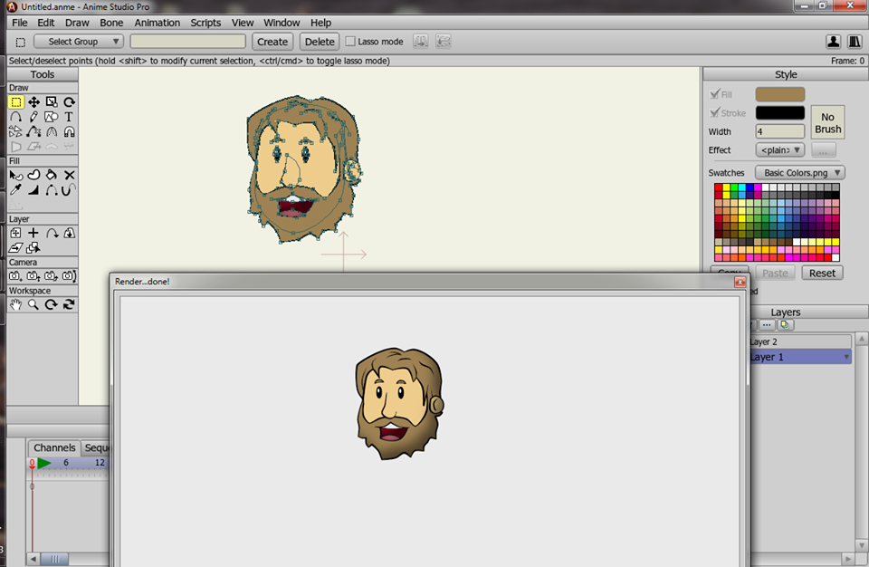Select the Paint Bucket fill tool

[x=52, y=175]
